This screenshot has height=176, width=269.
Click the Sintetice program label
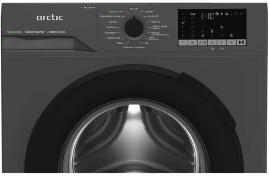[x=156, y=22]
